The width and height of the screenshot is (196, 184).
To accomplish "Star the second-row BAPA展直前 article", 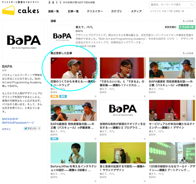I will tap(96, 139).
